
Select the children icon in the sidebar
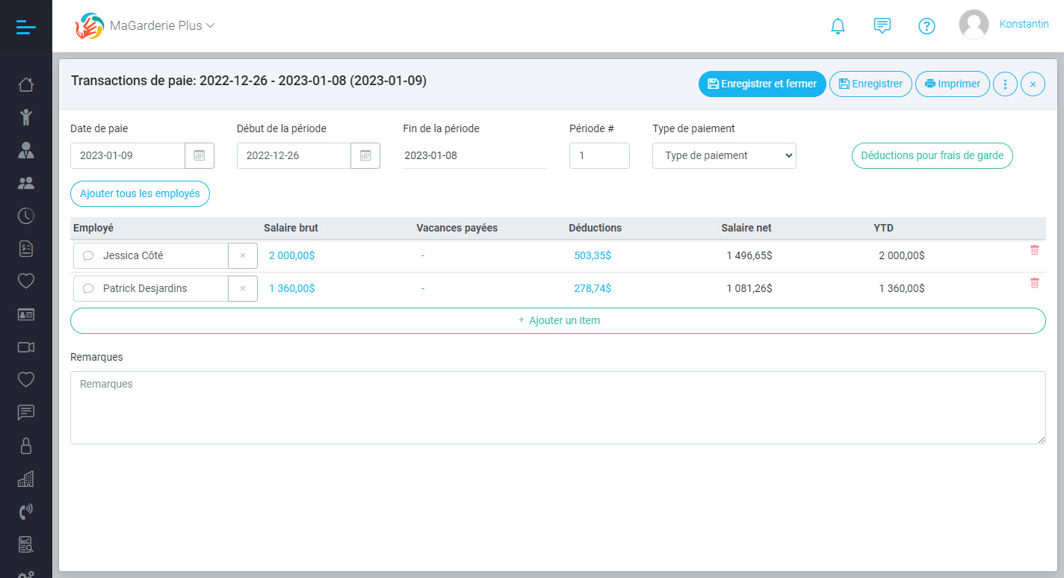click(x=26, y=117)
